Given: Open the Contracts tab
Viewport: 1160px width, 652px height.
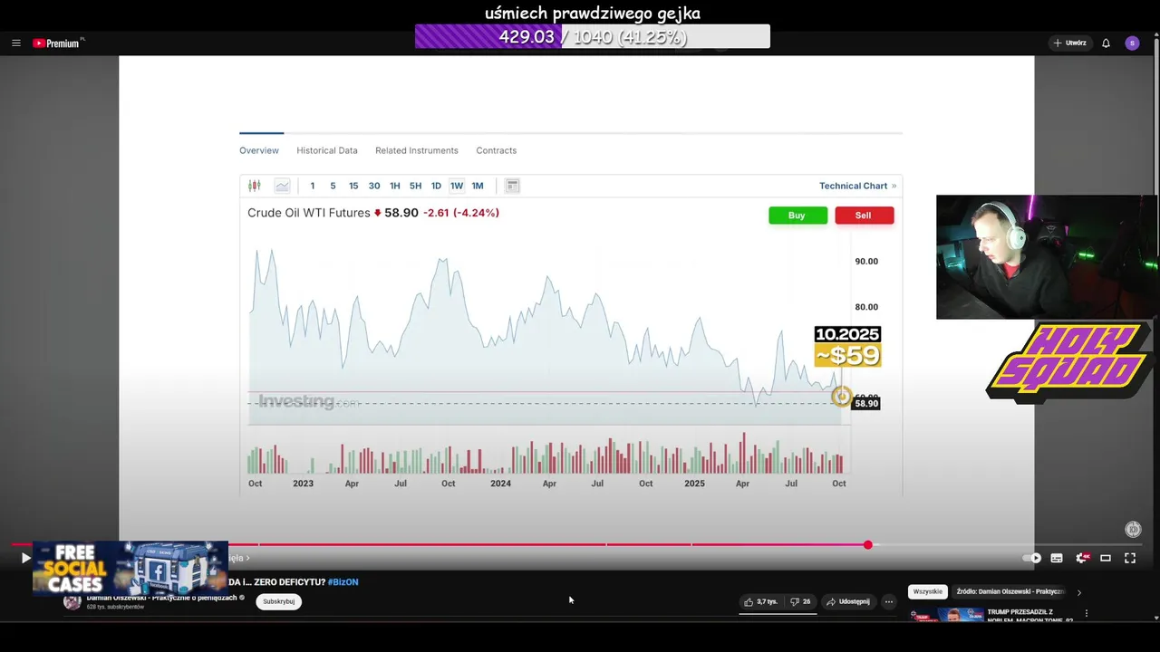Looking at the screenshot, I should coord(497,150).
